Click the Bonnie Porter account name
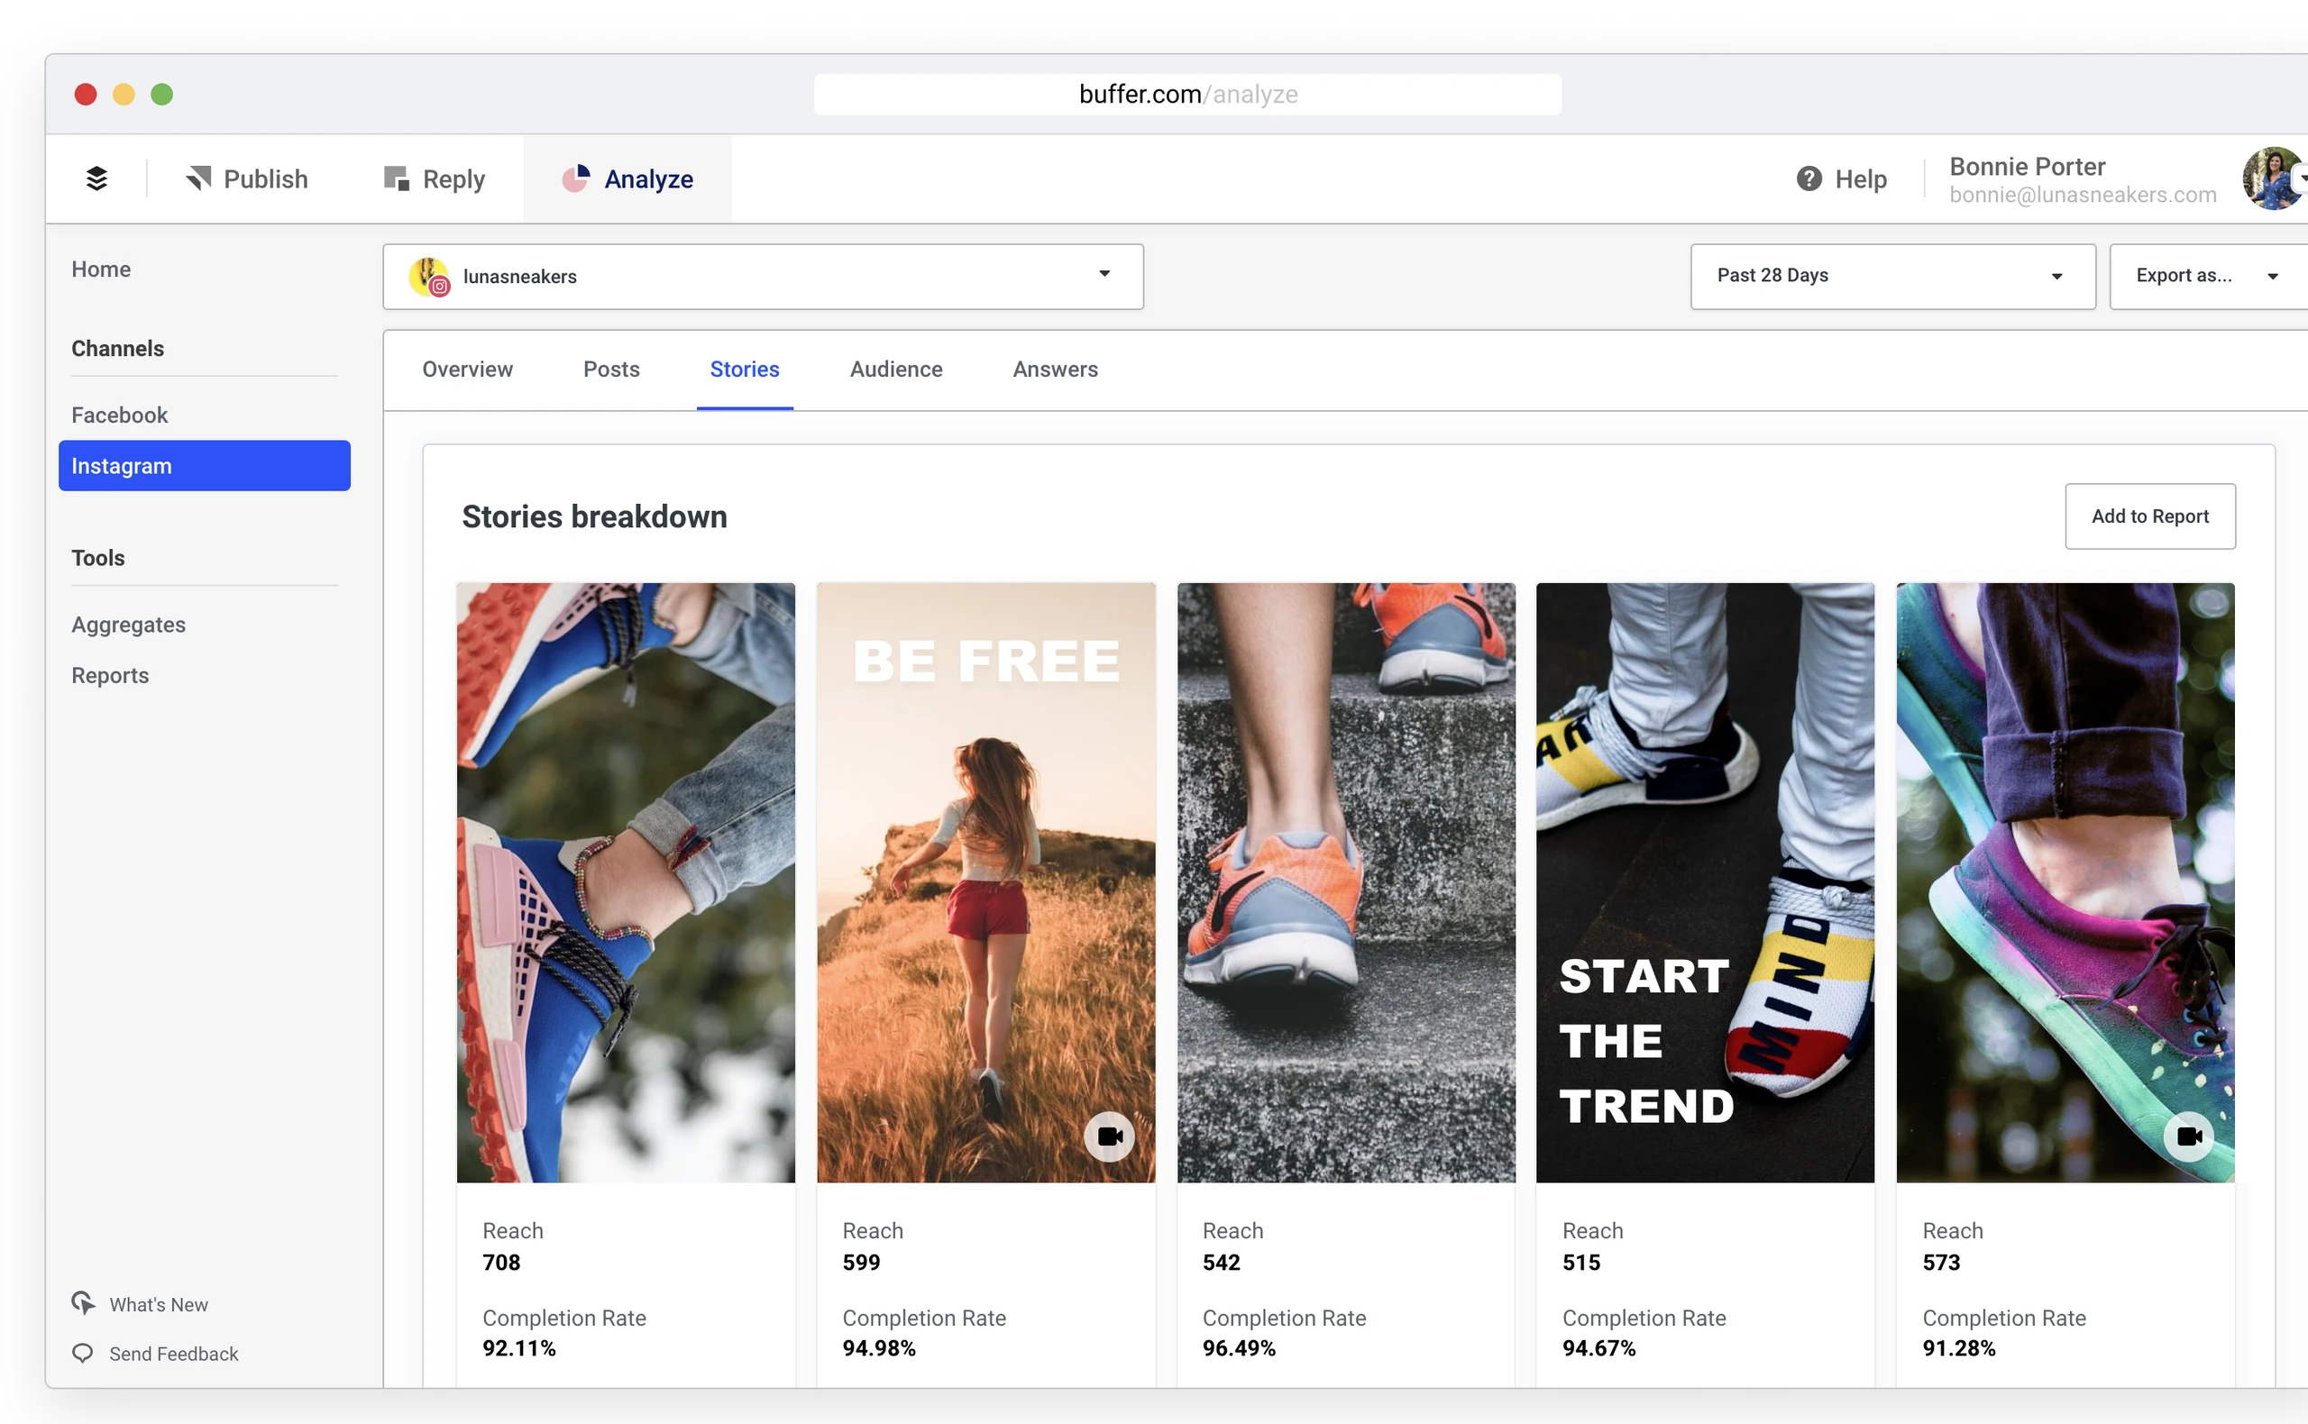 [x=2027, y=167]
